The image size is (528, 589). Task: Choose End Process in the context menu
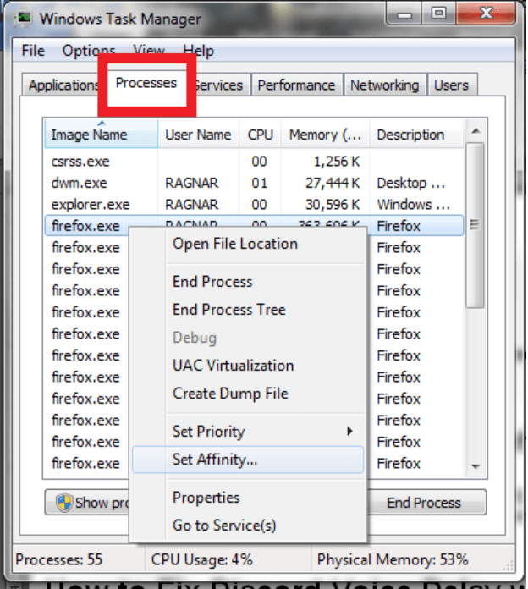248,282
